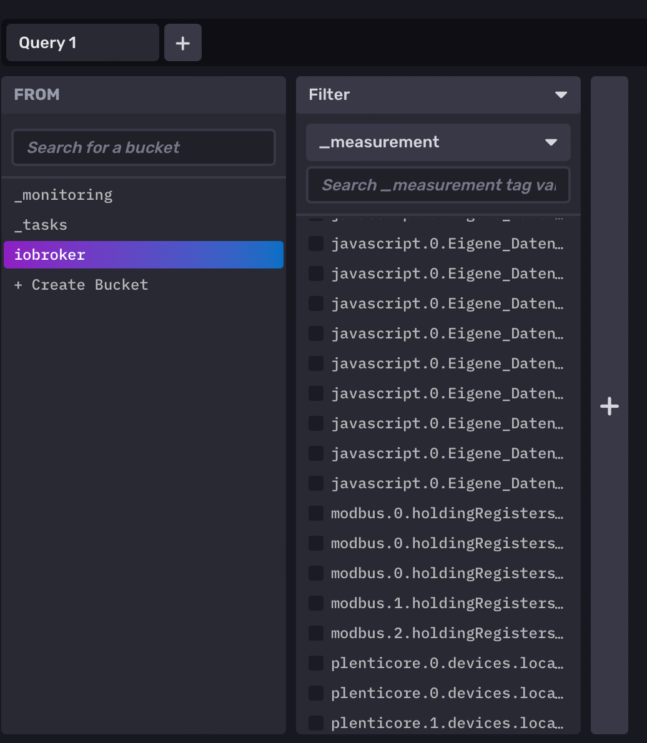Image resolution: width=647 pixels, height=743 pixels.
Task: Enable the modbus.2.holdingRegisters measurement checkbox
Action: click(316, 633)
